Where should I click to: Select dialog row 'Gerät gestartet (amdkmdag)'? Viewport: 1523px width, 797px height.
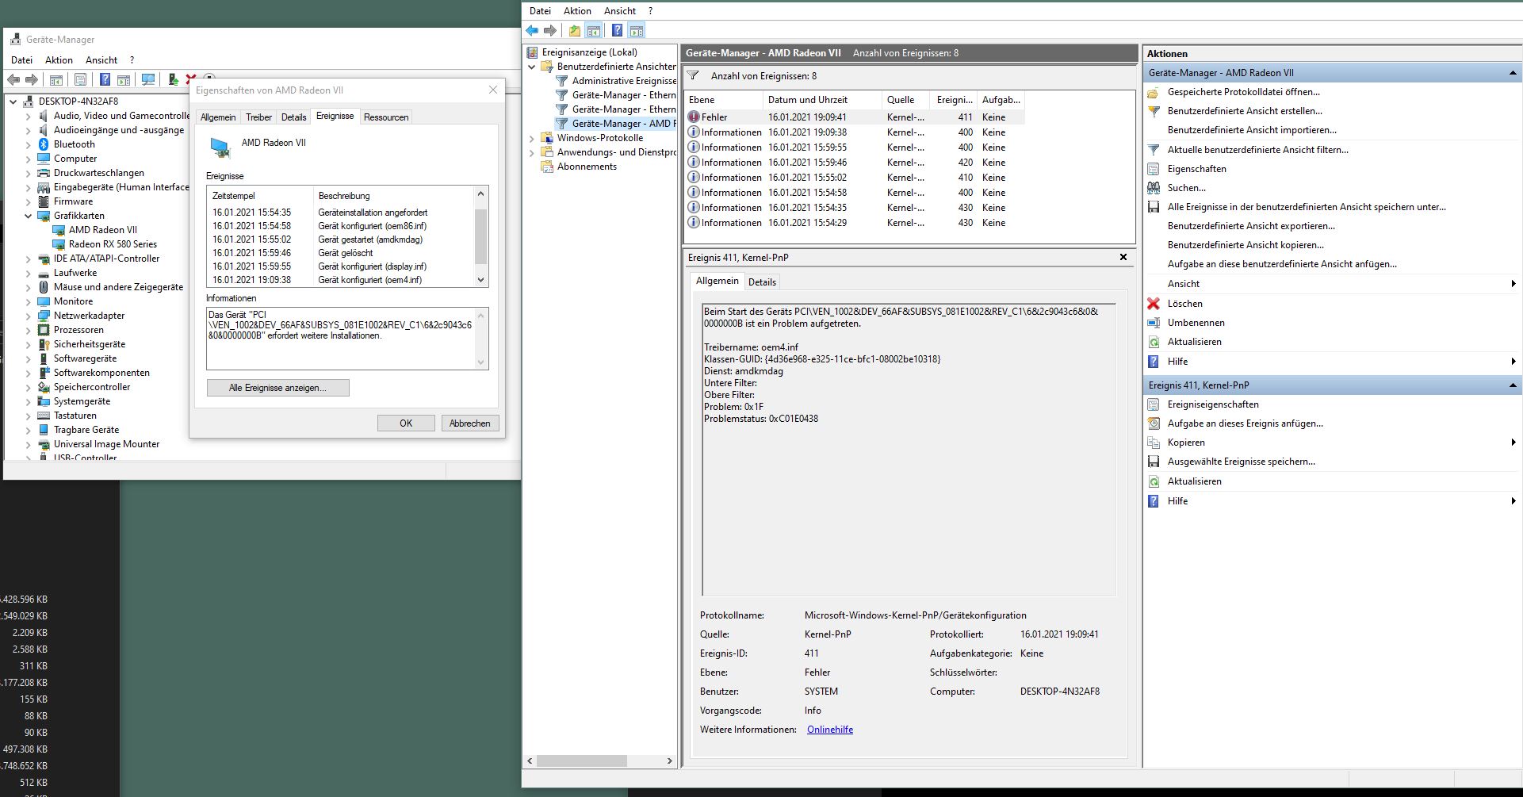point(342,239)
